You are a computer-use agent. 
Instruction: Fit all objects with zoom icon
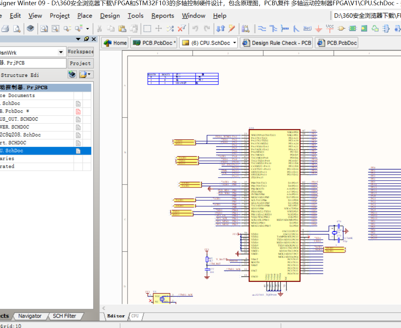(x=44, y=29)
